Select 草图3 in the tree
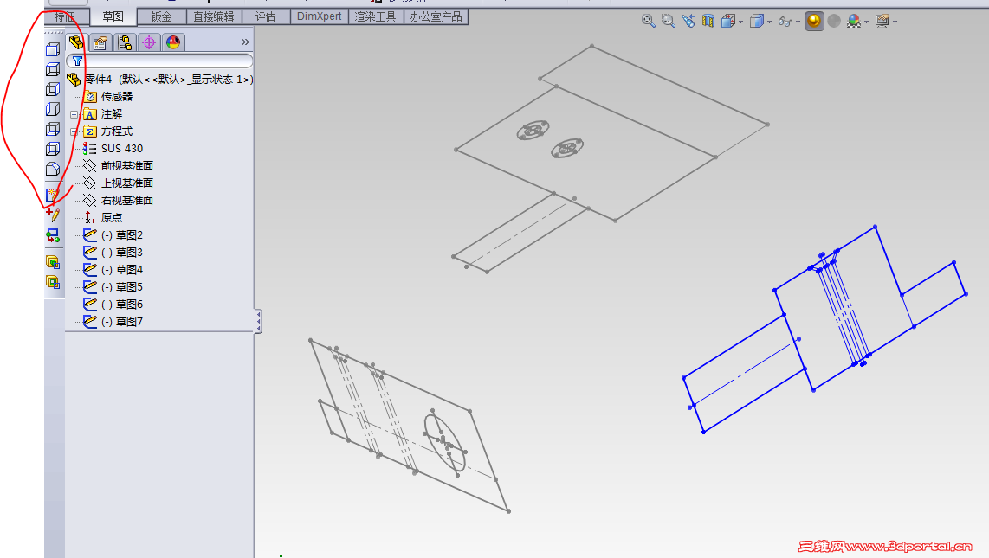989x558 pixels. (x=122, y=252)
